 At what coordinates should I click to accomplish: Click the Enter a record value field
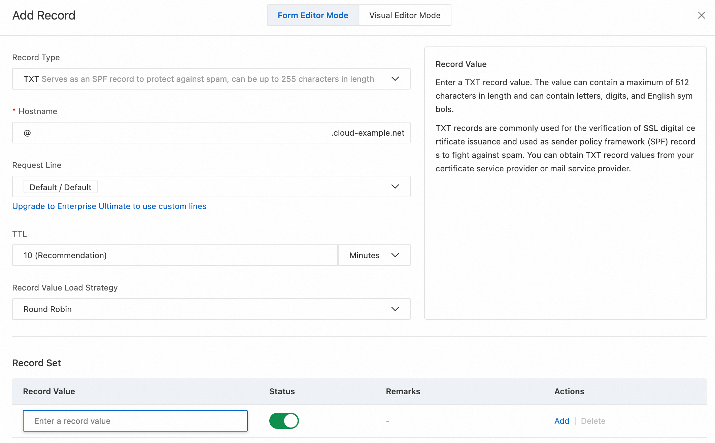click(135, 421)
